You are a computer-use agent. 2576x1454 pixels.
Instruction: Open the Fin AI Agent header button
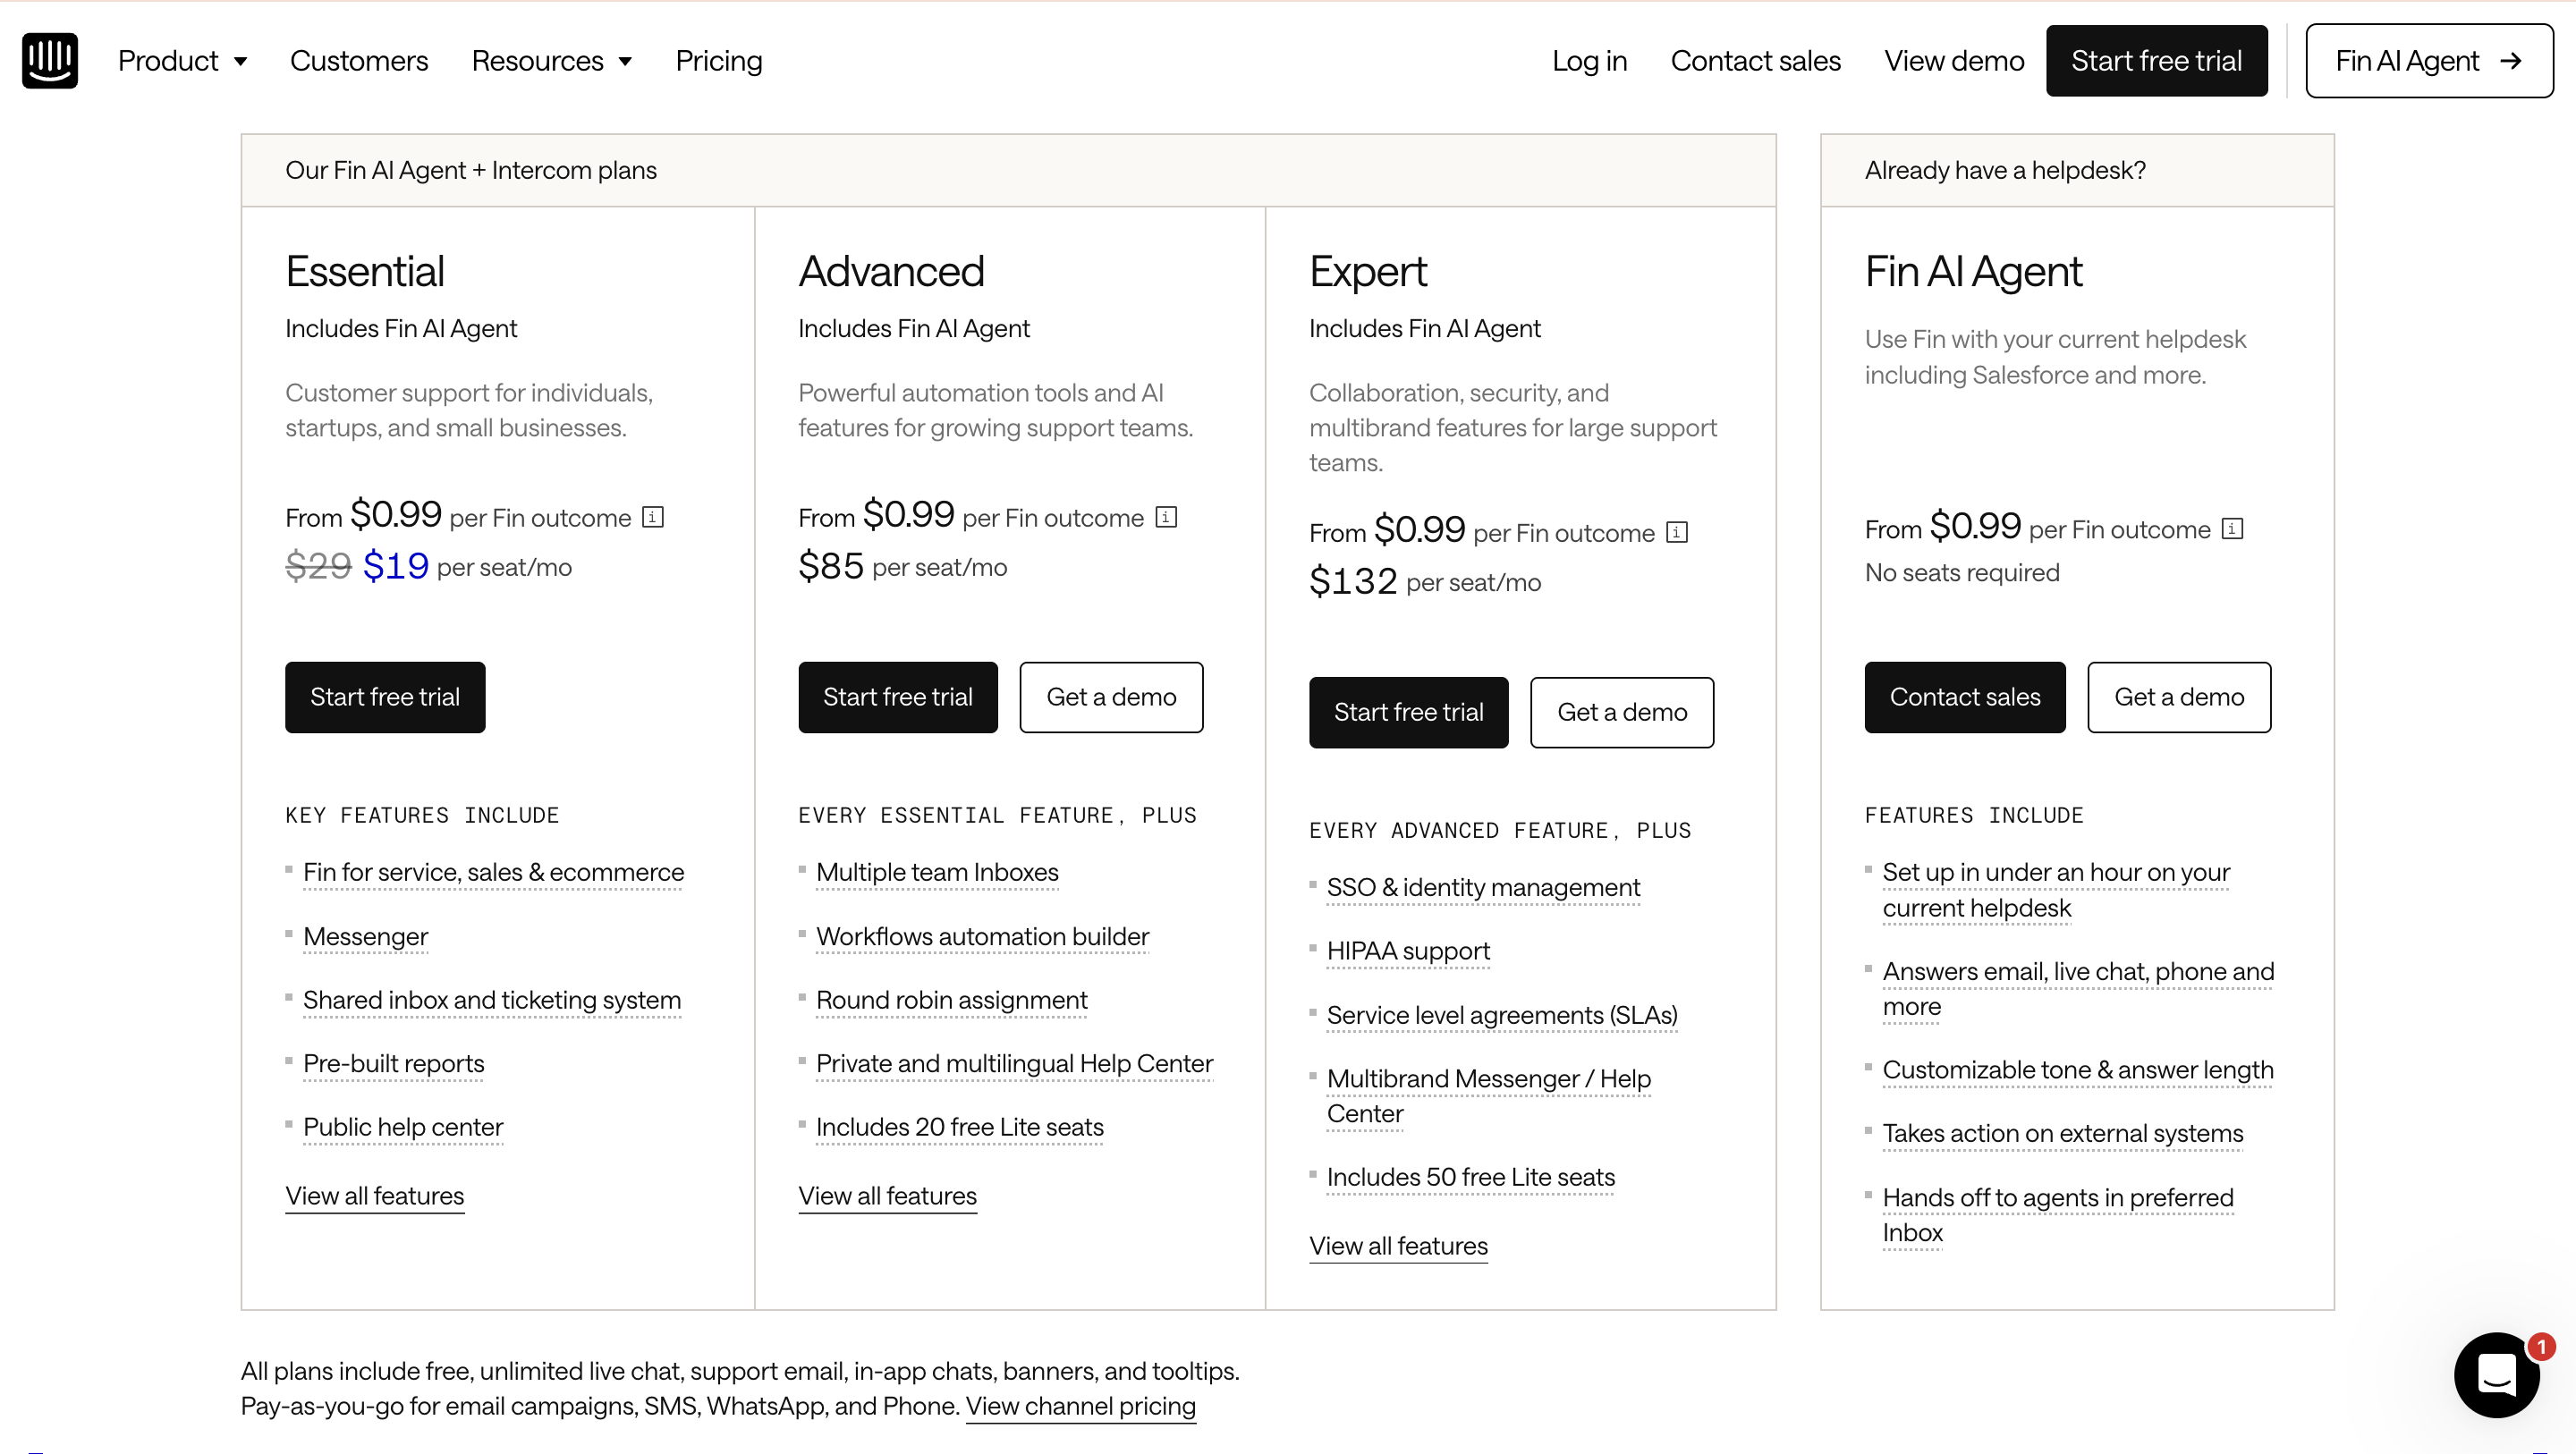[2429, 61]
